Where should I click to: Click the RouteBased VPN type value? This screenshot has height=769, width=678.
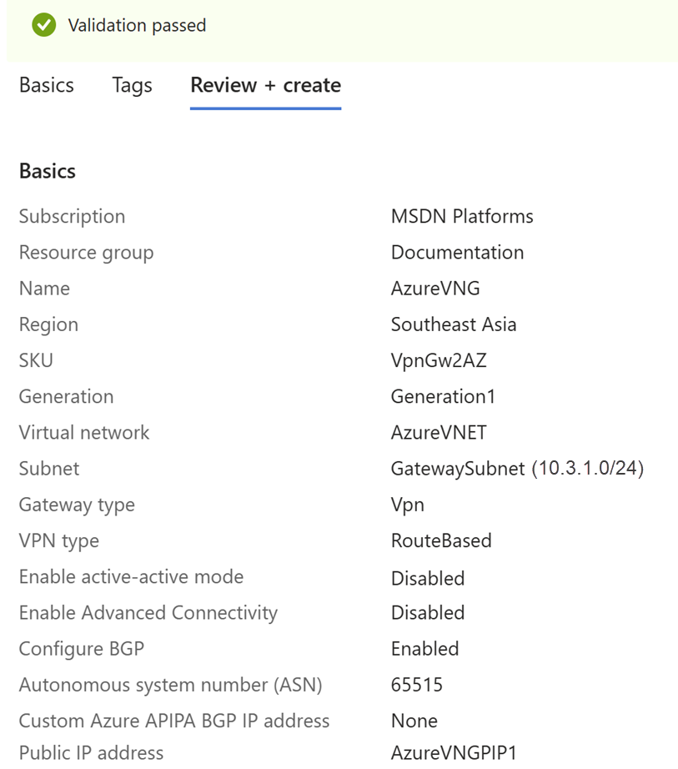pyautogui.click(x=441, y=540)
